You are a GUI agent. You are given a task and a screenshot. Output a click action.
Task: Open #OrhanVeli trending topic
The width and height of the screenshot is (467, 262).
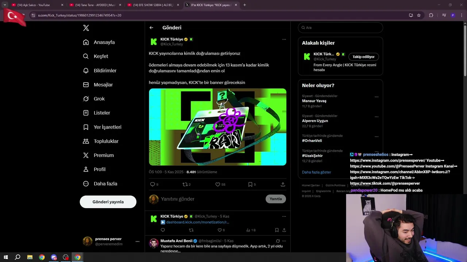tap(312, 141)
